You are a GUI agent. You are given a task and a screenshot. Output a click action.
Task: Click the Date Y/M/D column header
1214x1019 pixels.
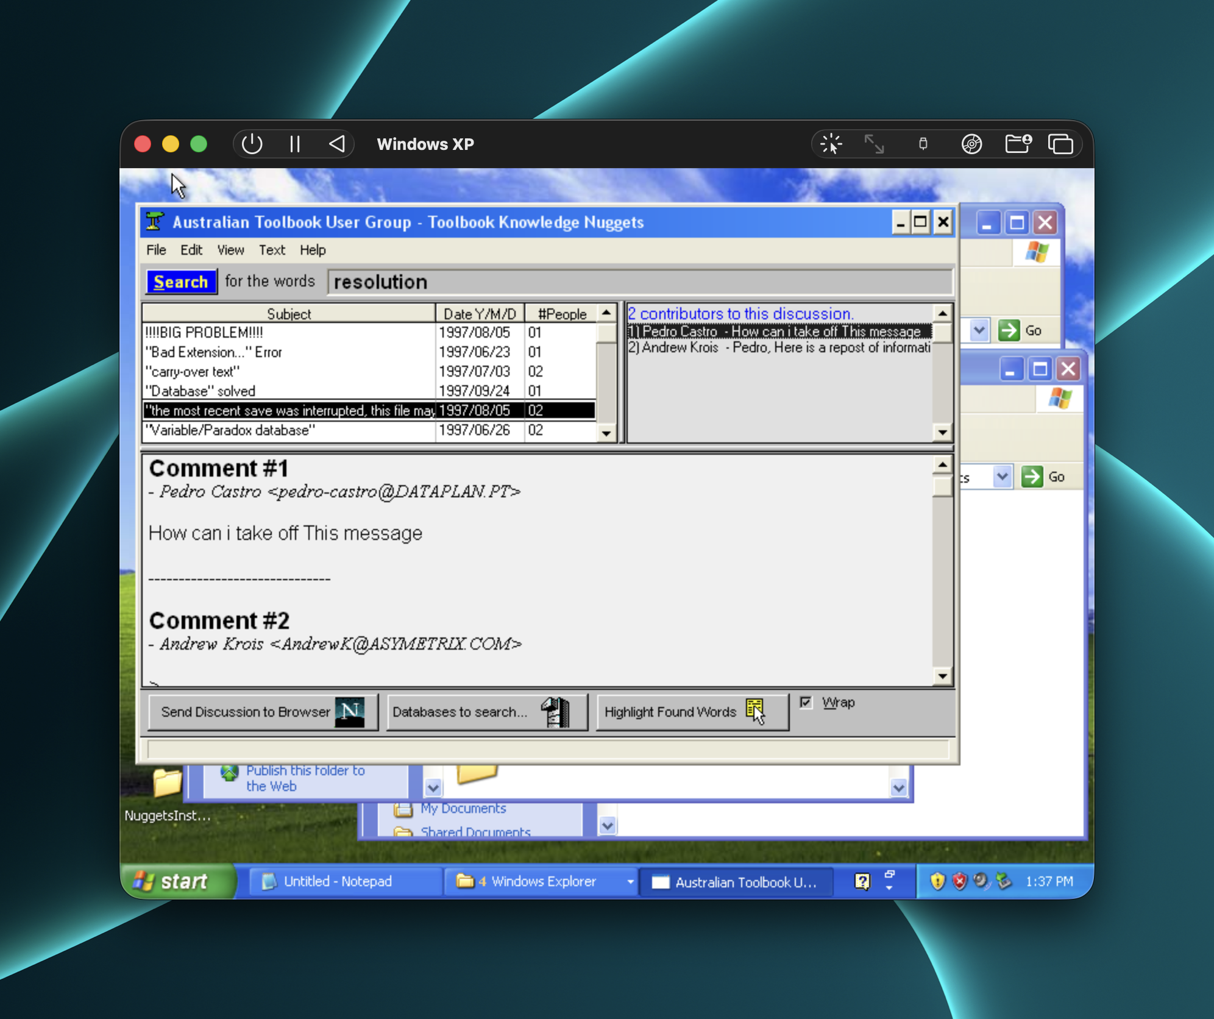[480, 313]
